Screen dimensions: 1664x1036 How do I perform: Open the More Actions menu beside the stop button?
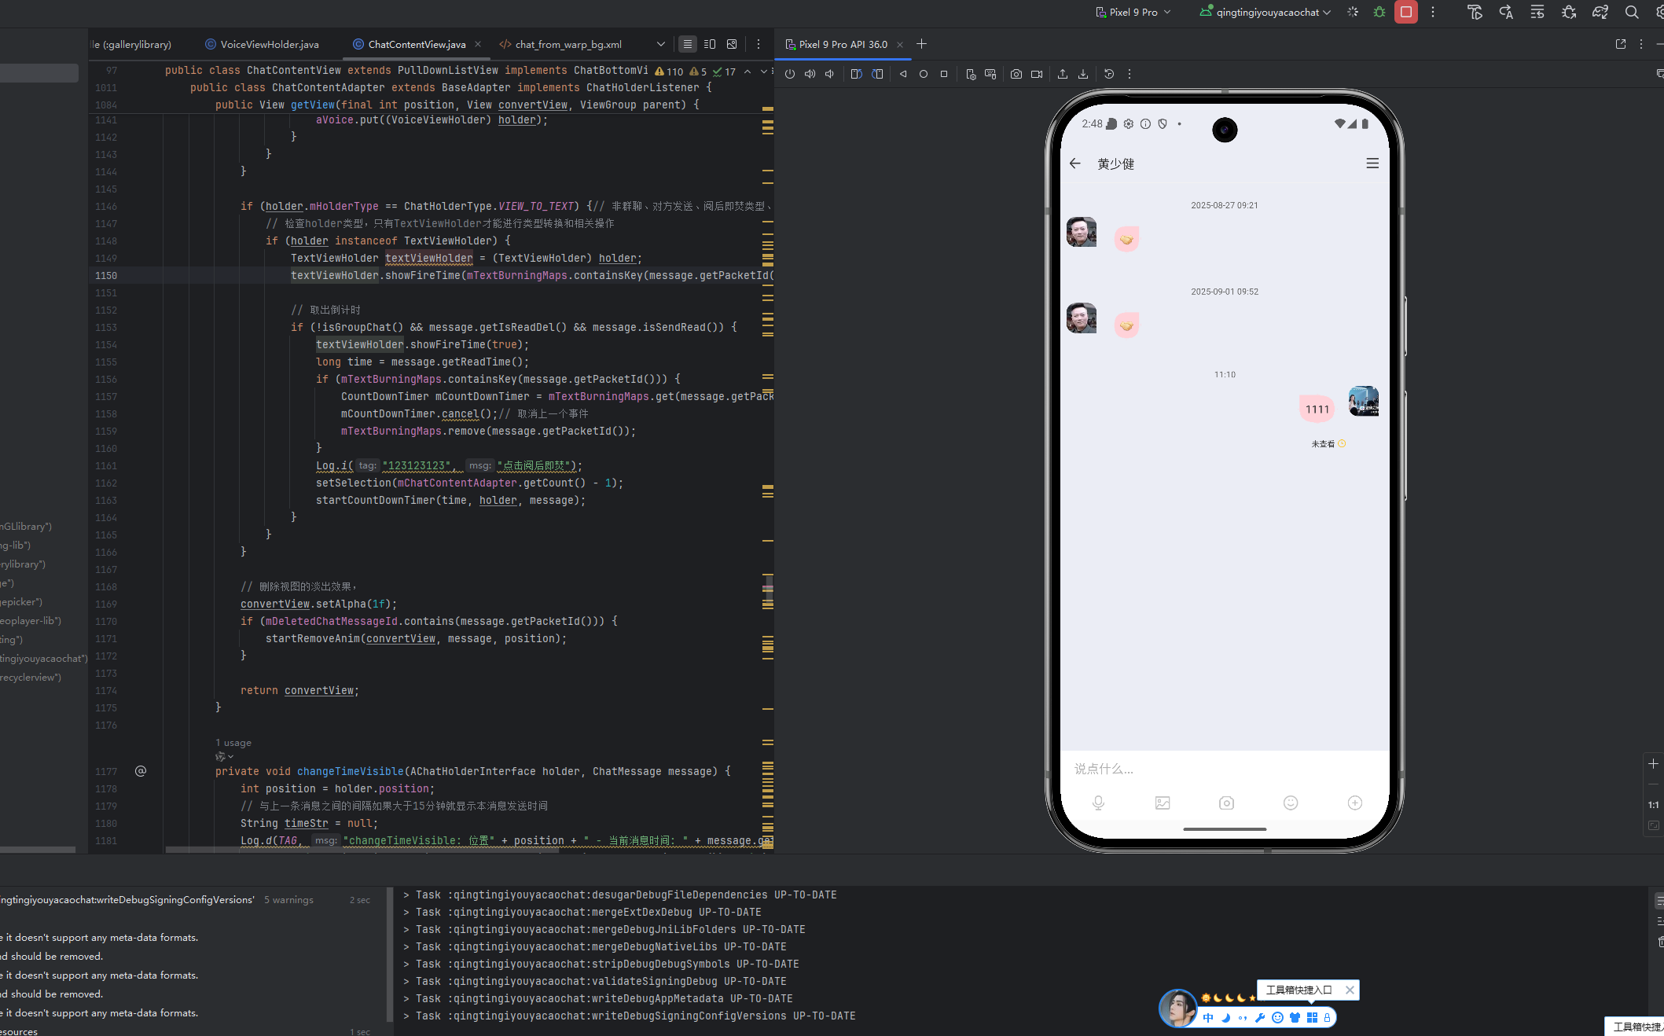[x=1433, y=12]
